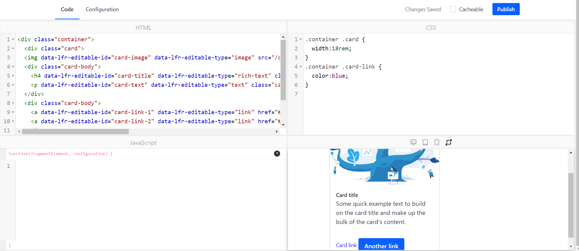
Task: Click the CSS panel header
Action: click(x=431, y=28)
